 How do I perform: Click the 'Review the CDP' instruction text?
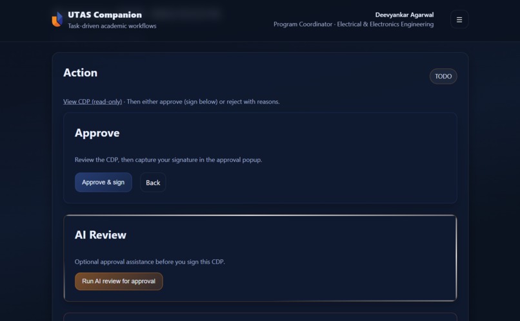click(x=168, y=160)
